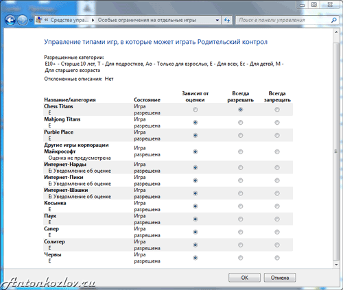Click the "Особые ограничения на отдельные игры" breadcrumb
Viewport: 343px width, 290px height.
[147, 20]
